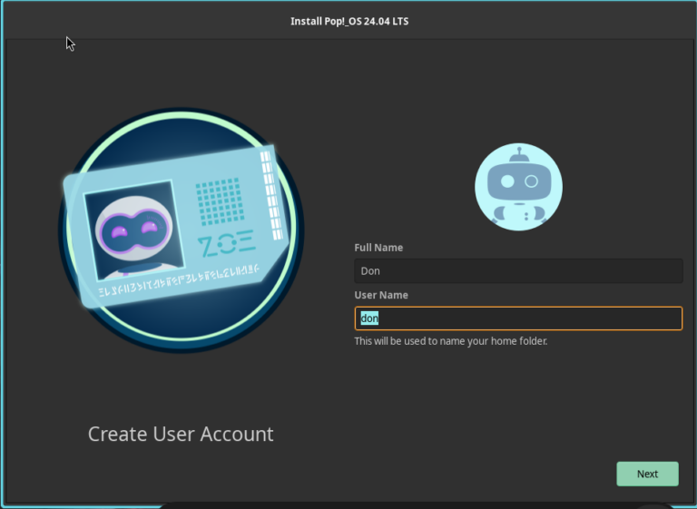Click the ZOE lettering on the ID card

(x=226, y=244)
